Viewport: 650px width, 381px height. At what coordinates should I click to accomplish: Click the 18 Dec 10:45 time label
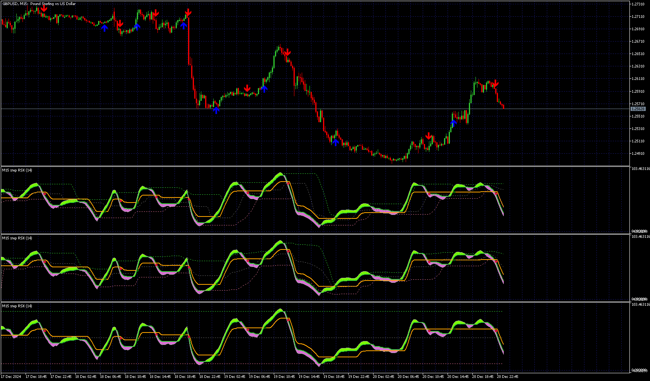coord(135,376)
